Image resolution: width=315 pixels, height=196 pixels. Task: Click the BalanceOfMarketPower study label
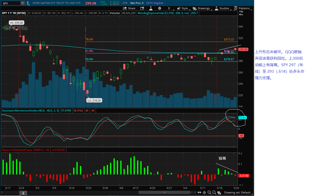point(26,150)
